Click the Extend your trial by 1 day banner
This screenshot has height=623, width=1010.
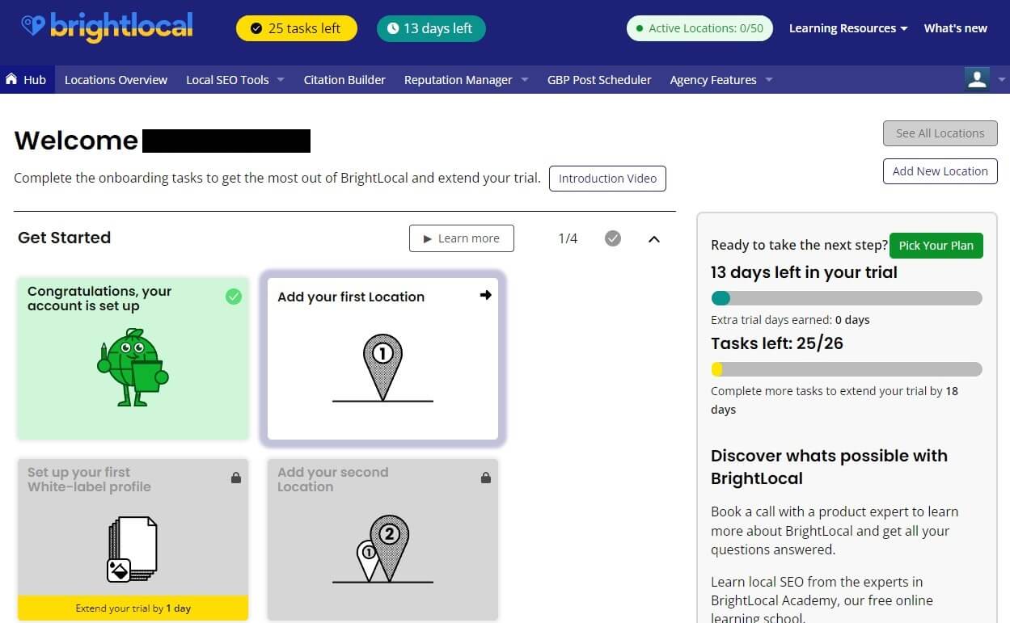click(133, 608)
